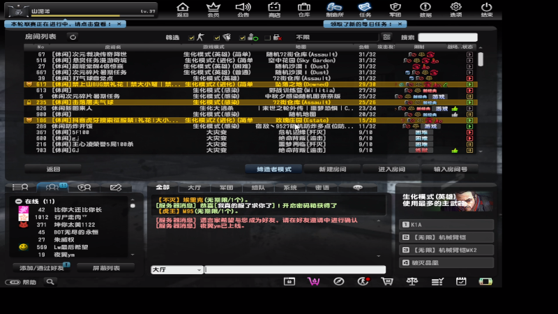558x314 pixels.
Task: Open the 军团 clan shield icon
Action: coord(395,10)
